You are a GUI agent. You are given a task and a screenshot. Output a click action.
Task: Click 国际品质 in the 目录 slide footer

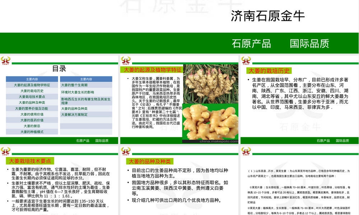(102, 141)
